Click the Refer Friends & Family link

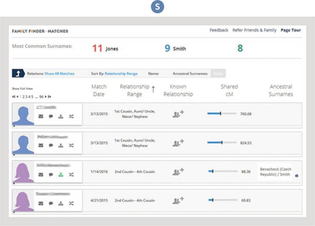[254, 30]
